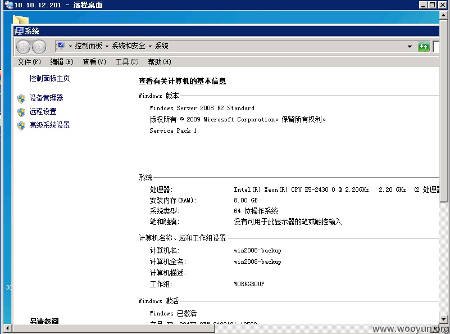Click the remote desktop title bar icon
This screenshot has width=450, height=334.
[9, 4]
